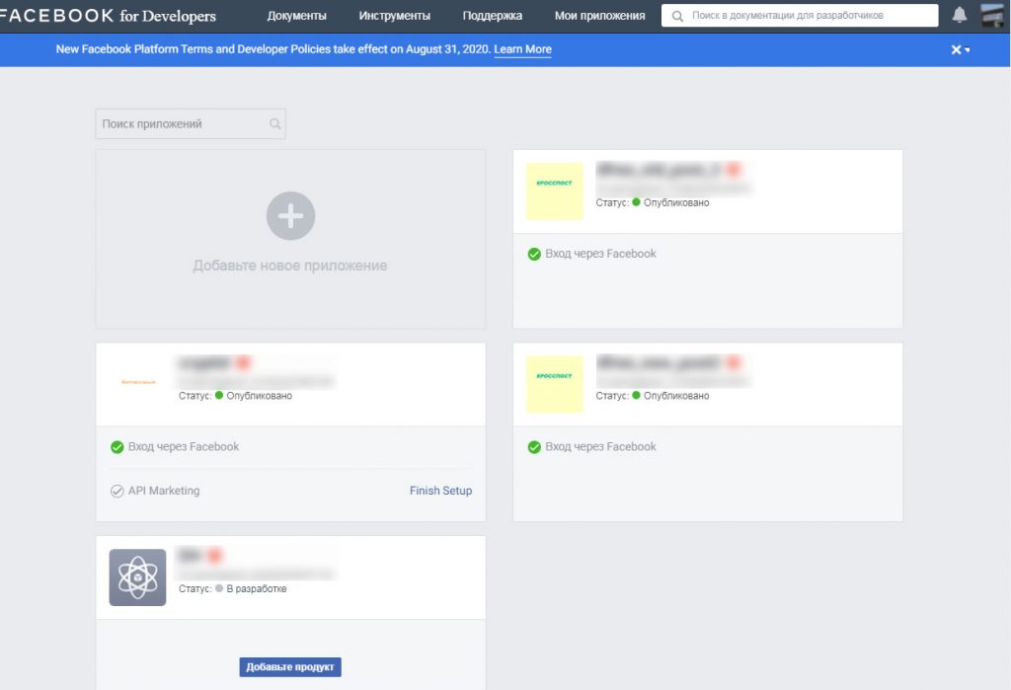Click the notifications bell icon
This screenshot has height=690, width=1011.
click(960, 15)
